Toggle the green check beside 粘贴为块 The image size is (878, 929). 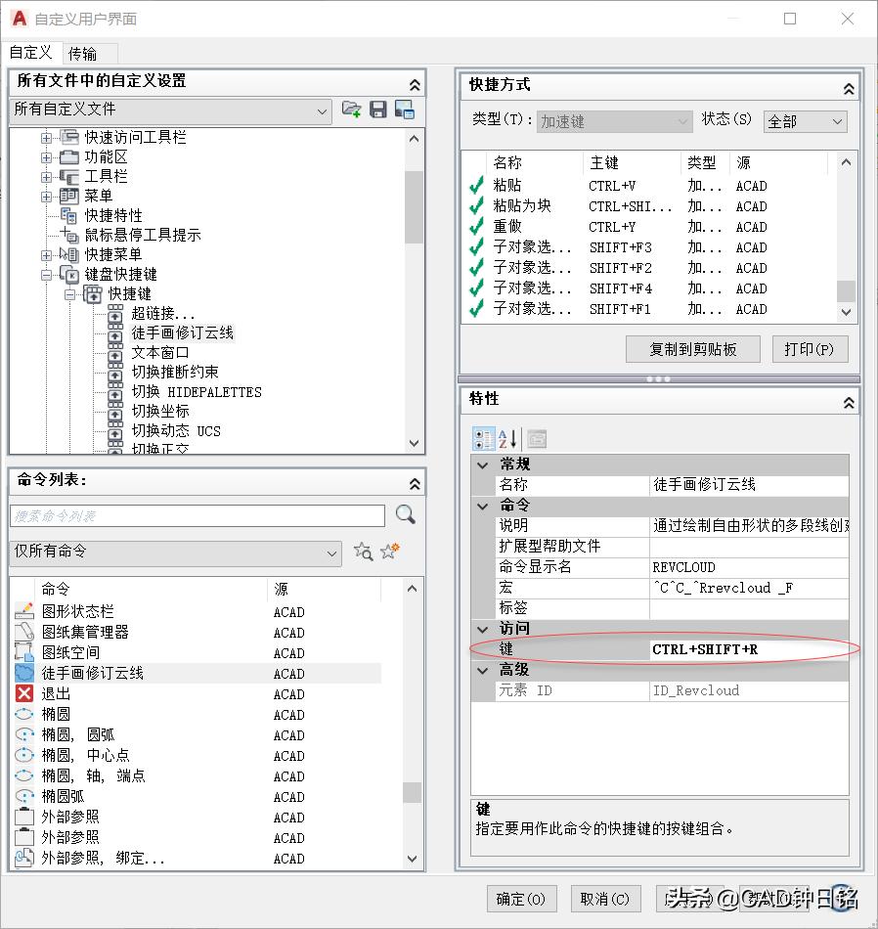[476, 206]
